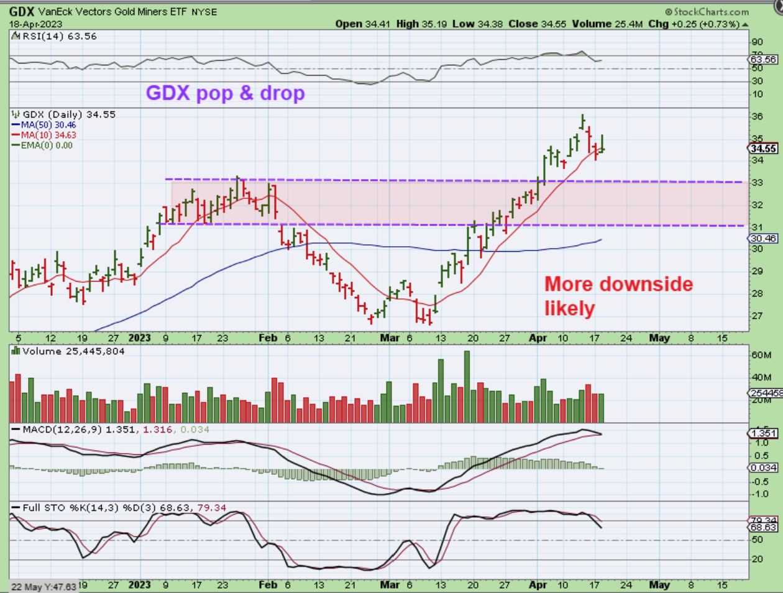Click the 'Volume 25,445,804' panel label
The image size is (783, 593).
[x=73, y=351]
